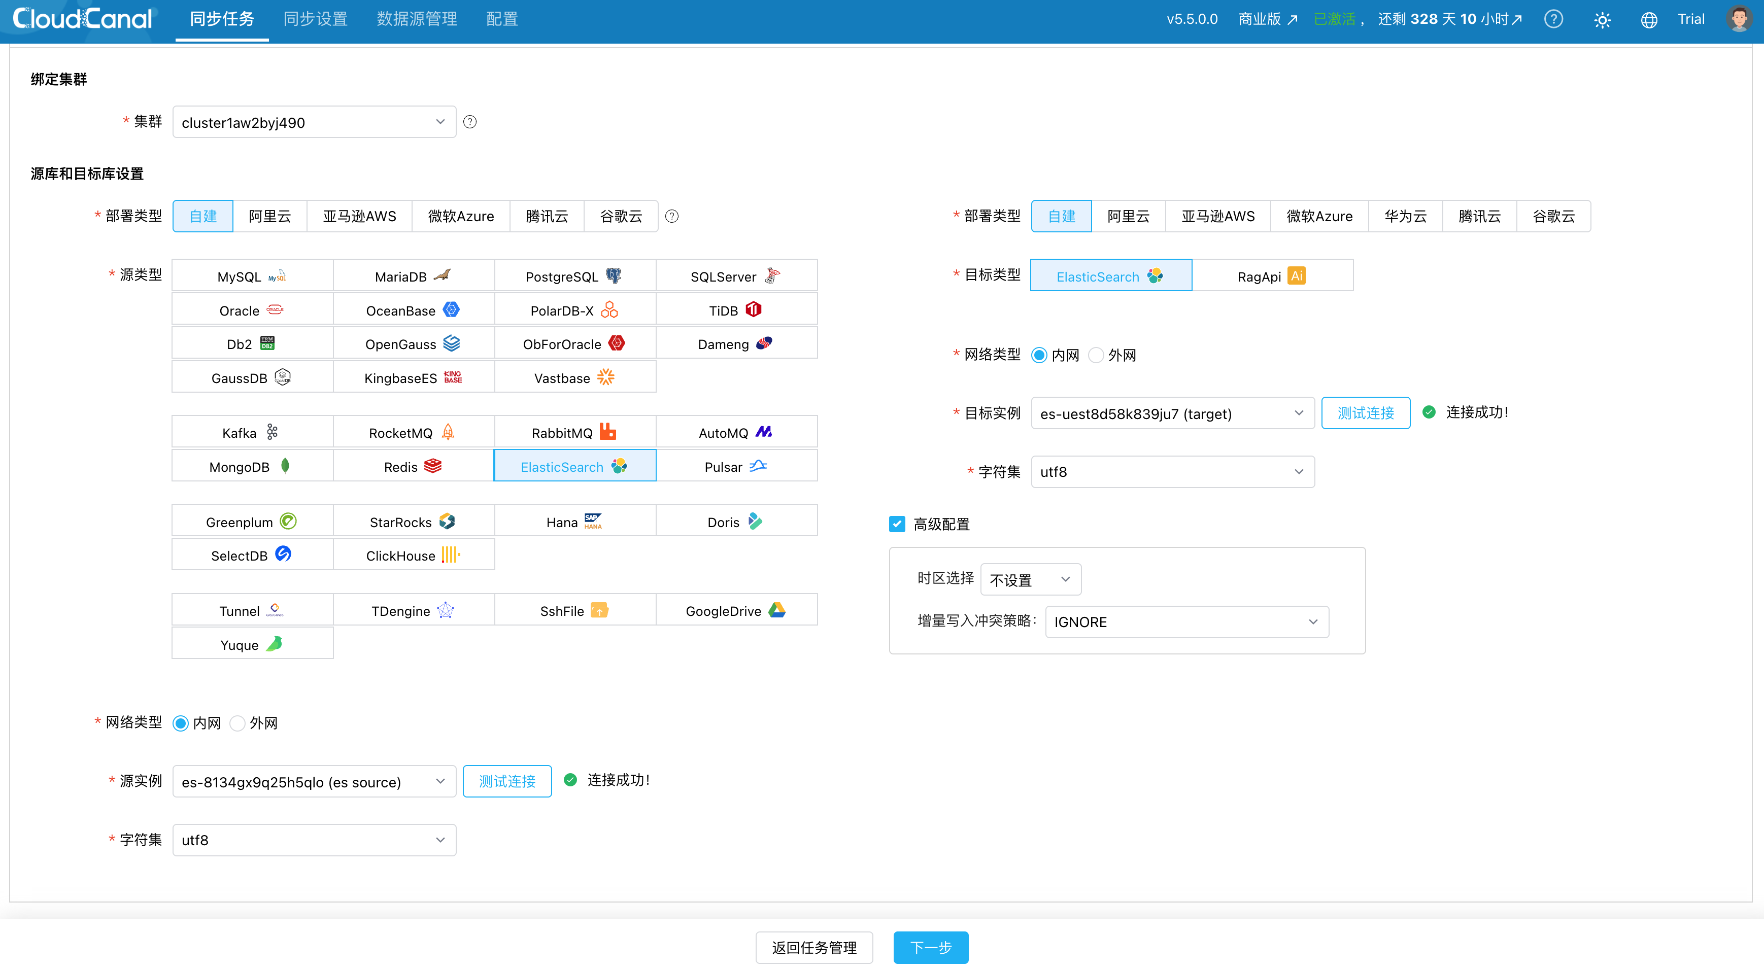Image resolution: width=1764 pixels, height=970 pixels.
Task: Click the user avatar in top right
Action: [1739, 19]
